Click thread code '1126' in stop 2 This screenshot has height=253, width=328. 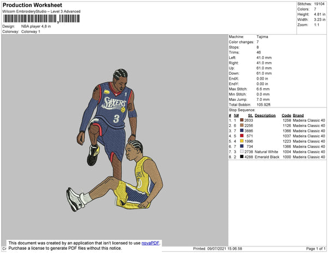[x=287, y=125]
